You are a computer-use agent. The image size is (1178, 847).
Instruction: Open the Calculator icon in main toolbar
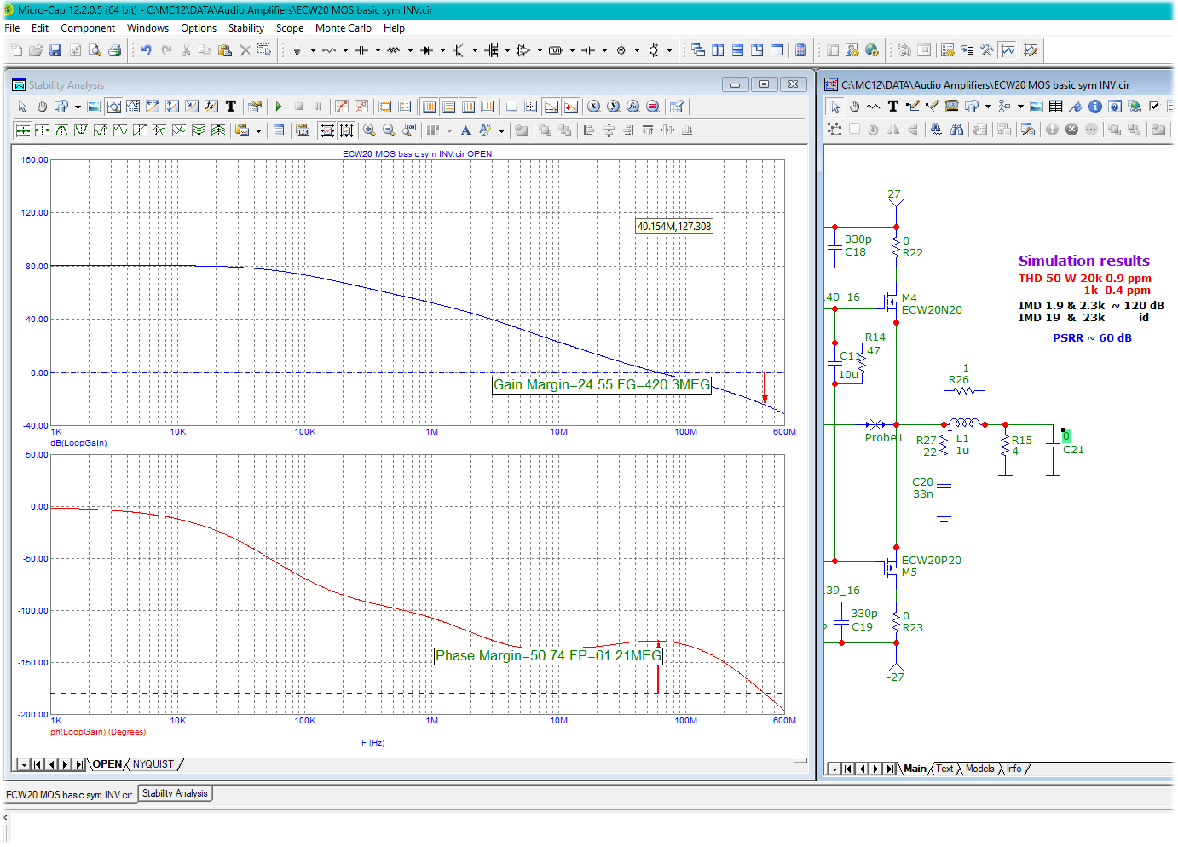point(800,50)
